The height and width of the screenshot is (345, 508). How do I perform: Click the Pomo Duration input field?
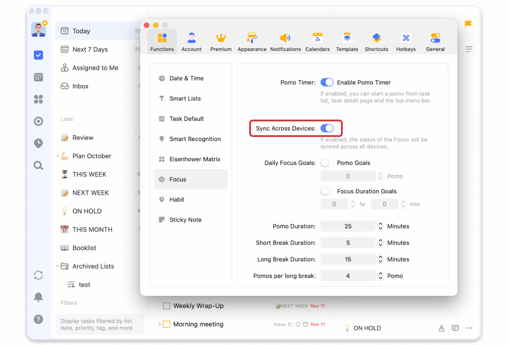tap(348, 226)
